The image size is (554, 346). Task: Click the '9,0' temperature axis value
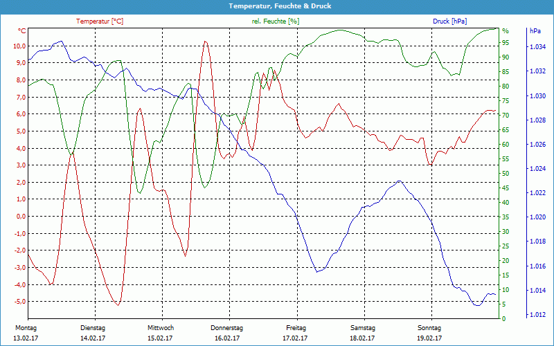click(x=21, y=63)
